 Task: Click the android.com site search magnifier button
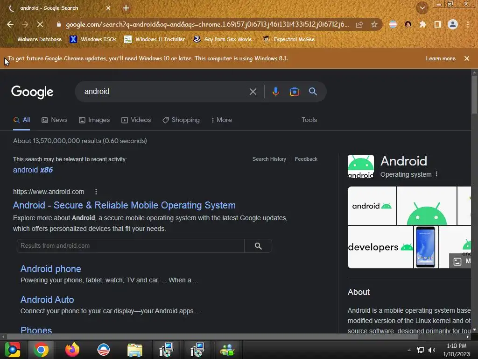[x=258, y=246]
